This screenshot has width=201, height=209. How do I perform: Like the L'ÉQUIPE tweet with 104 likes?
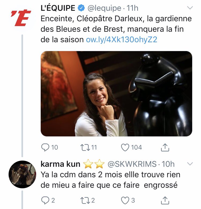(x=125, y=147)
